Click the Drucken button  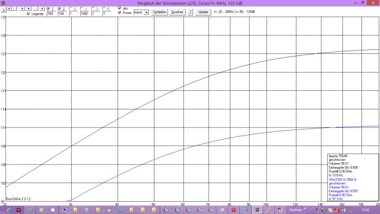pos(177,12)
